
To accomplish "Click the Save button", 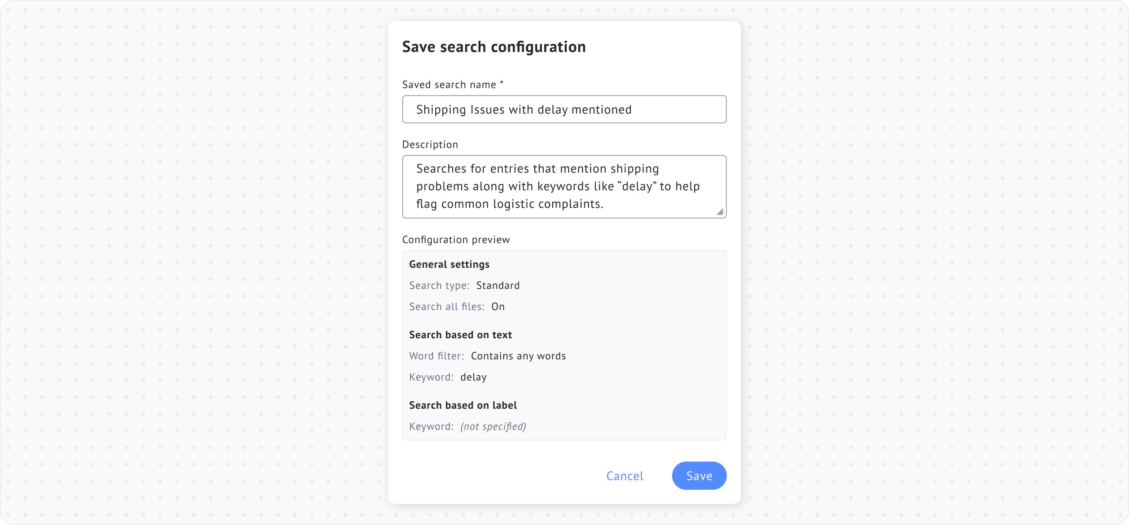I will (x=699, y=476).
